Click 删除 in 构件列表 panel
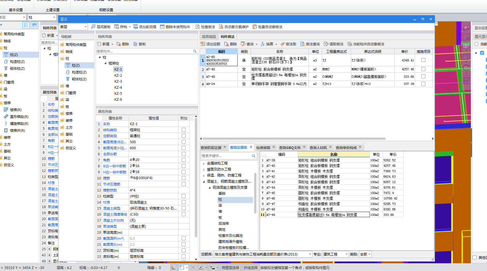 coord(123,44)
